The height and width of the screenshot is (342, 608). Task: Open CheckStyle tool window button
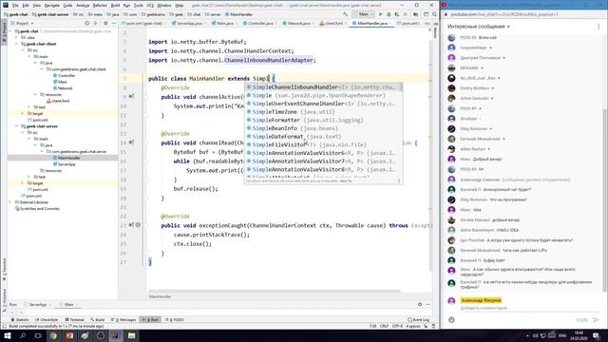47,320
